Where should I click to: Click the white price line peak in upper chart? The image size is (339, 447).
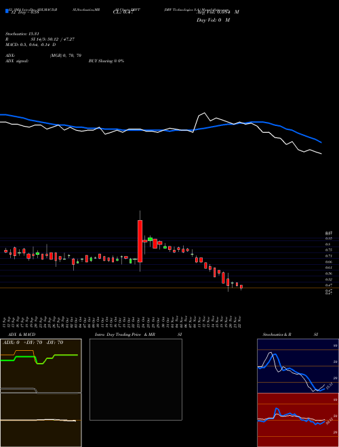[204, 113]
